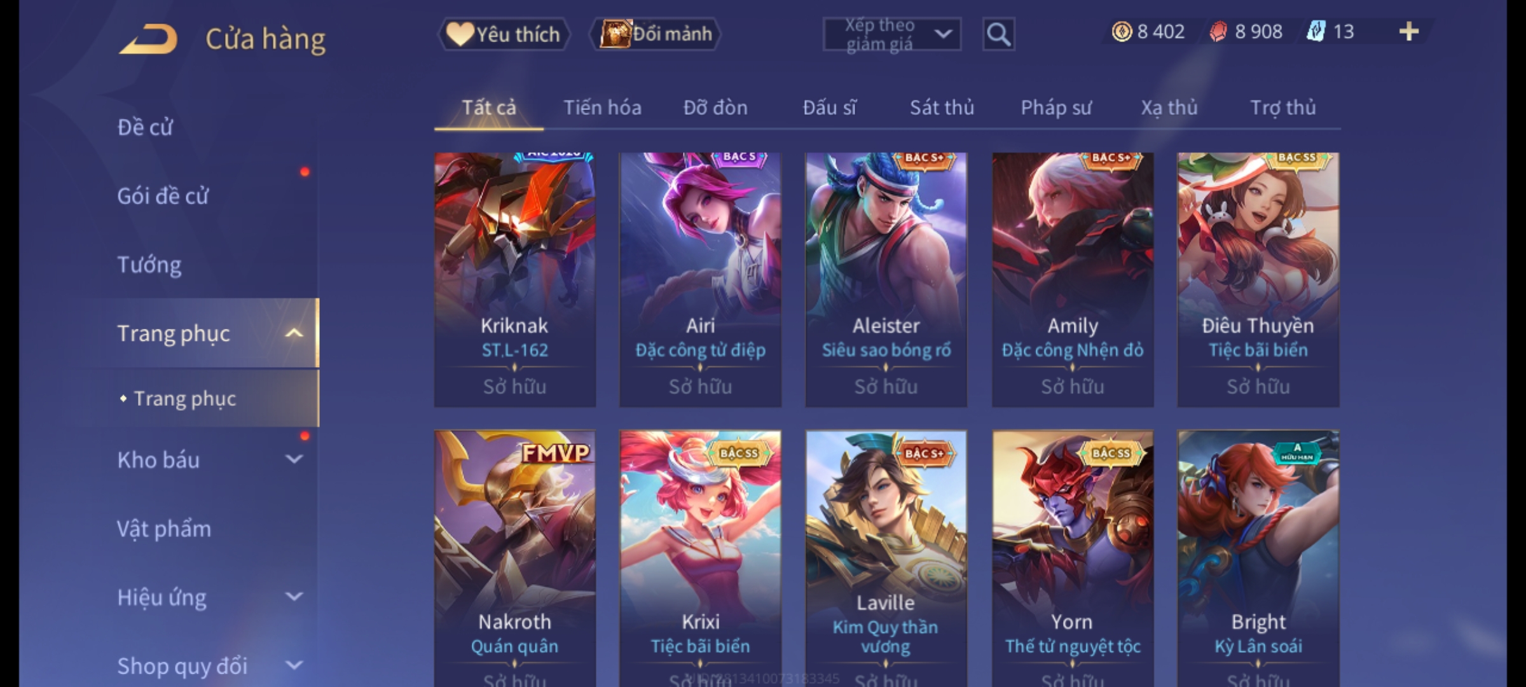Viewport: 1526px width, 687px height.
Task: Expand the Hiệu ứng sidebar section
Action: [x=294, y=597]
